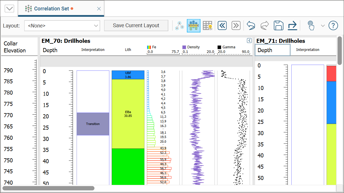Screen dimensions: 344x193
Task: Open the Help question-mark icon
Action: [x=333, y=25]
